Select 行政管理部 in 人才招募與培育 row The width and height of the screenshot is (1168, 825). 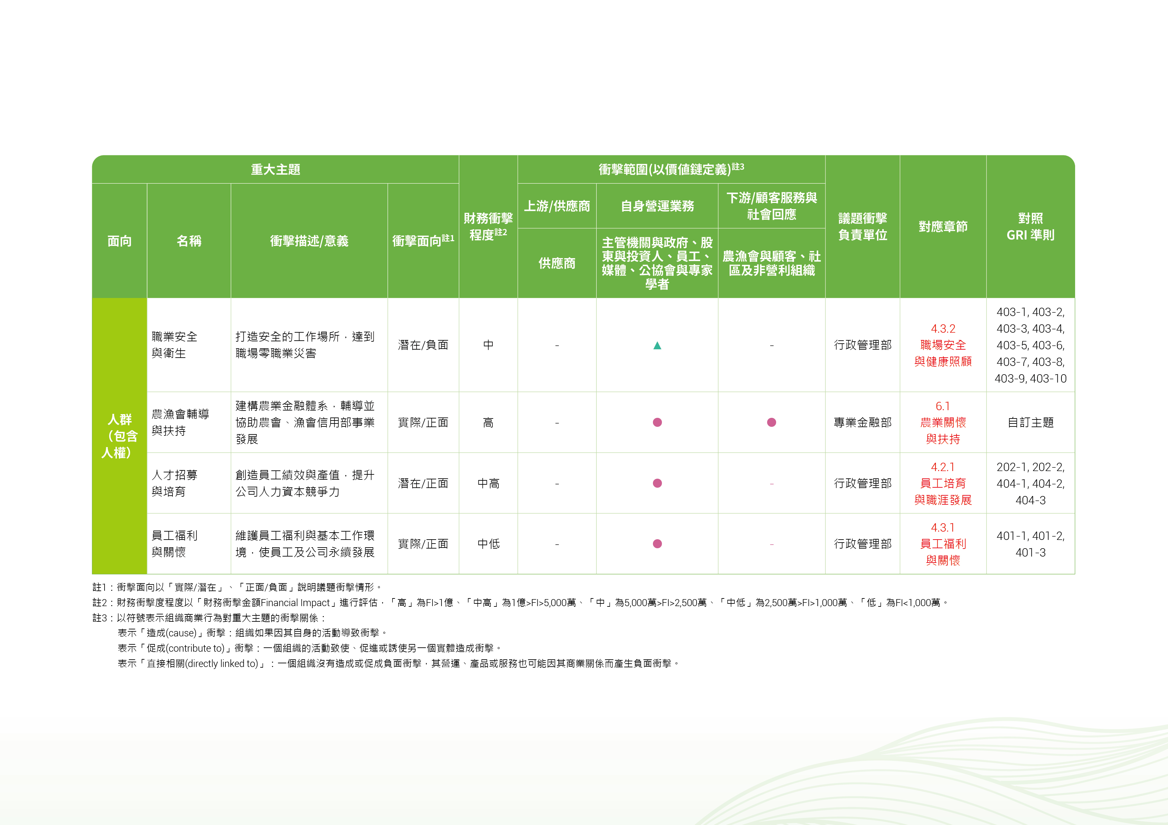pos(862,483)
